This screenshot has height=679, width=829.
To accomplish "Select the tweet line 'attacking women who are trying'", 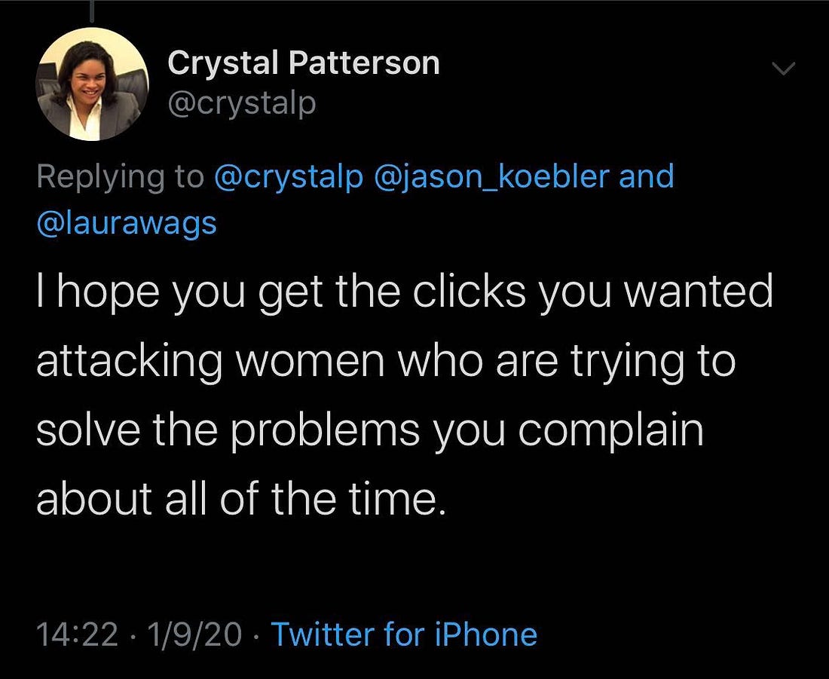I will (386, 361).
